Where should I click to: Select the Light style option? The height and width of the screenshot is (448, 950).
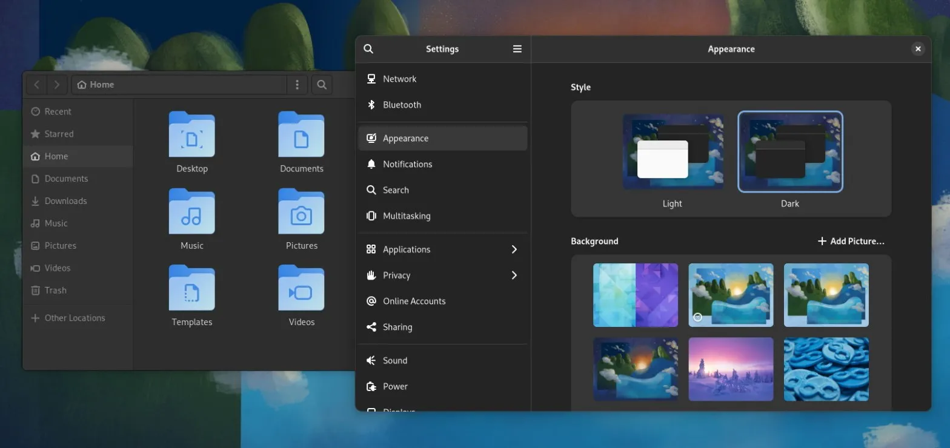673,153
